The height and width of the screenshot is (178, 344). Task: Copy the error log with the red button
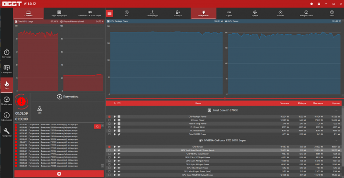click(x=97, y=127)
